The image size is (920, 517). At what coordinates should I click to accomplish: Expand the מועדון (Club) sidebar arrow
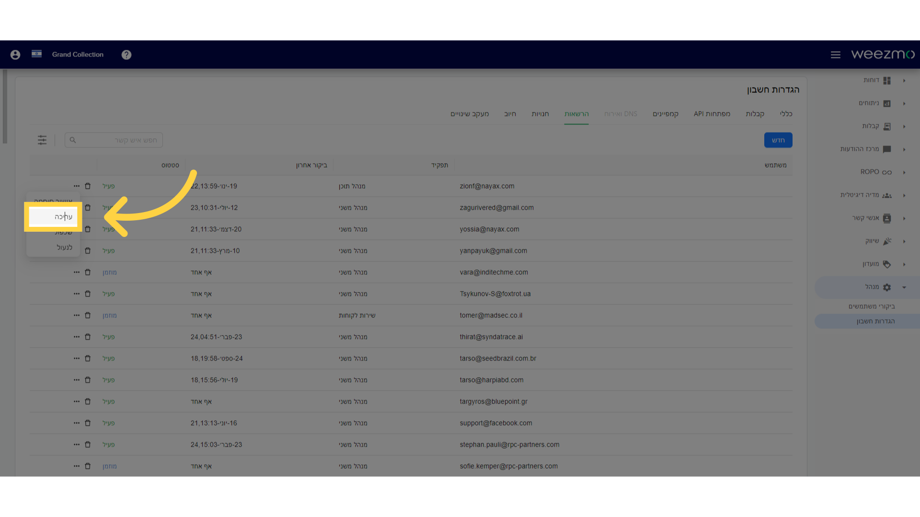coord(904,264)
